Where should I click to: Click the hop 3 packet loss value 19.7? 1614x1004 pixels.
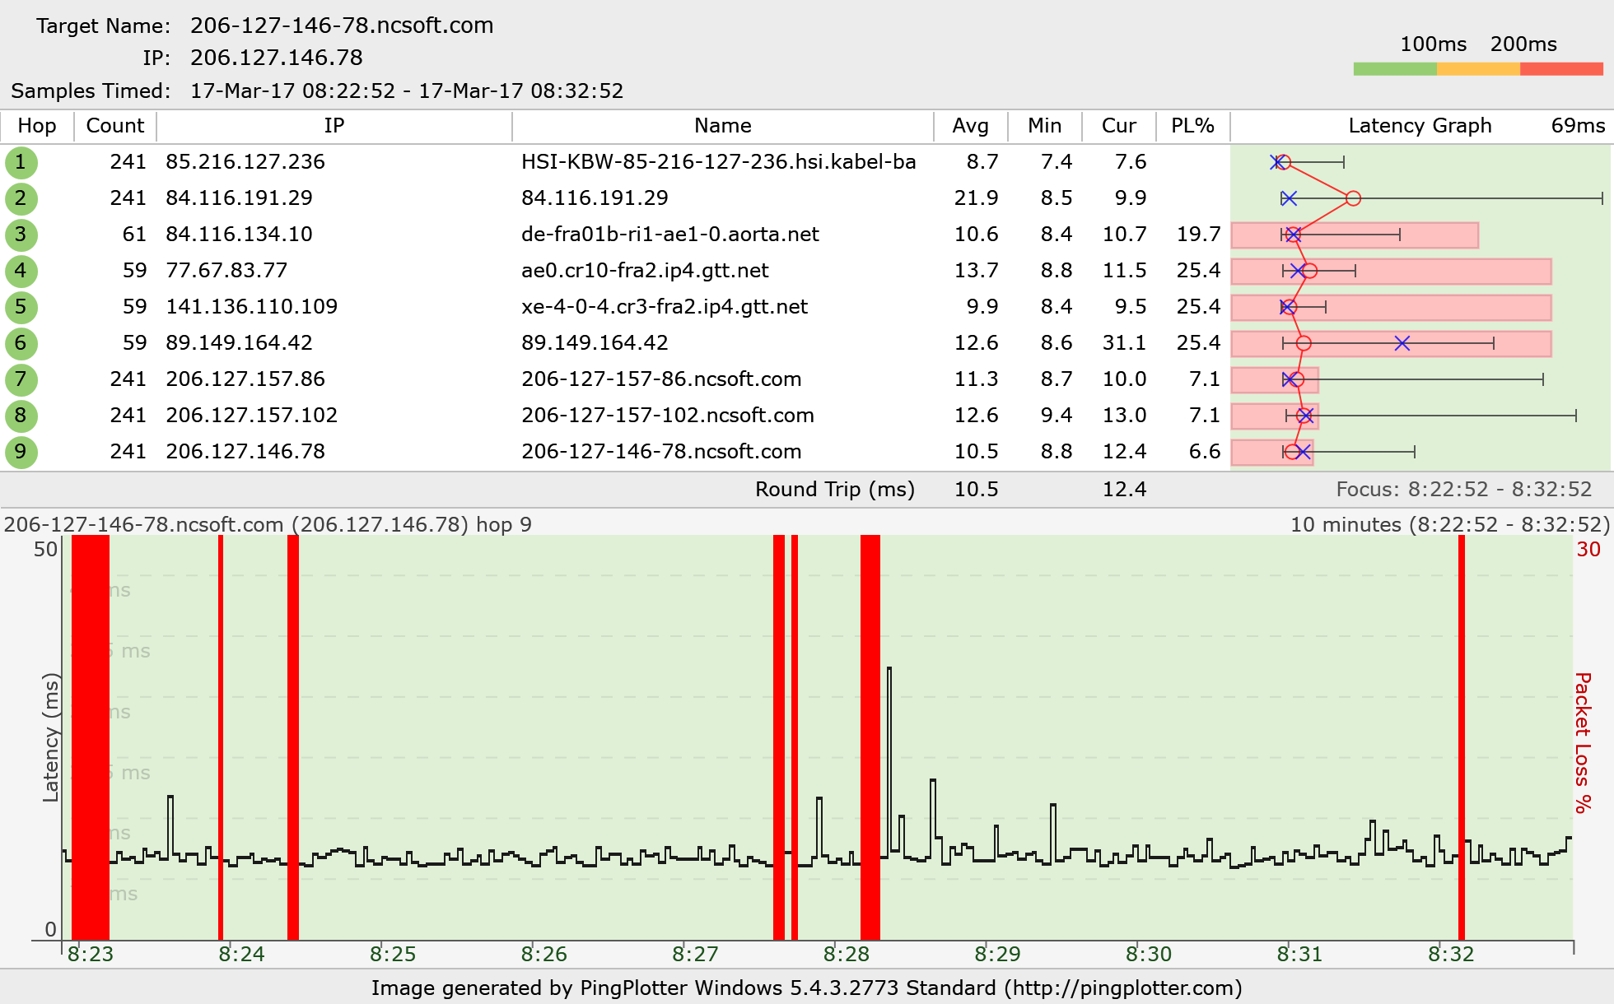(1198, 235)
